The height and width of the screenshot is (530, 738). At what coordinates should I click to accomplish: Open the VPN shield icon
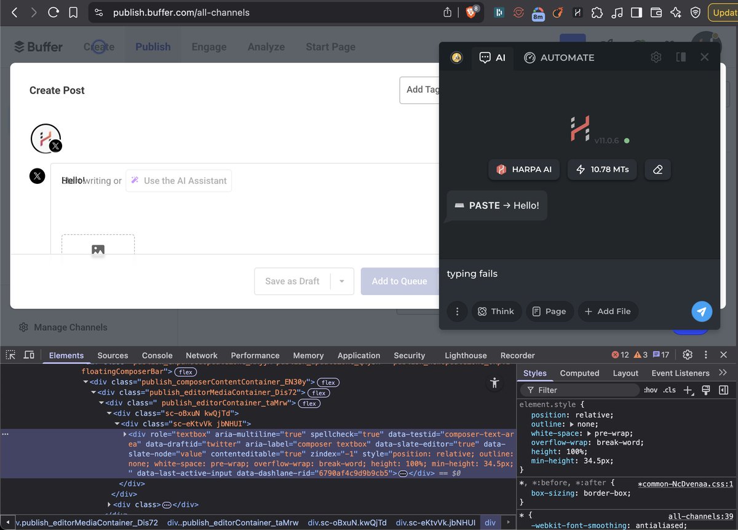coord(696,12)
